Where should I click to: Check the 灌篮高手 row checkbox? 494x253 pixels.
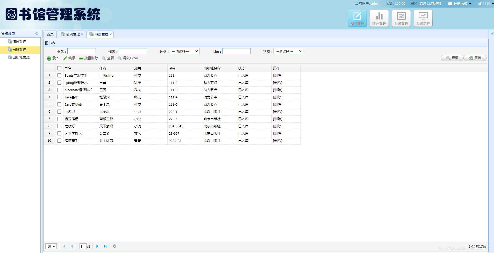tap(59, 141)
